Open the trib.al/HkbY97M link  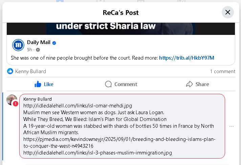pos(187,58)
